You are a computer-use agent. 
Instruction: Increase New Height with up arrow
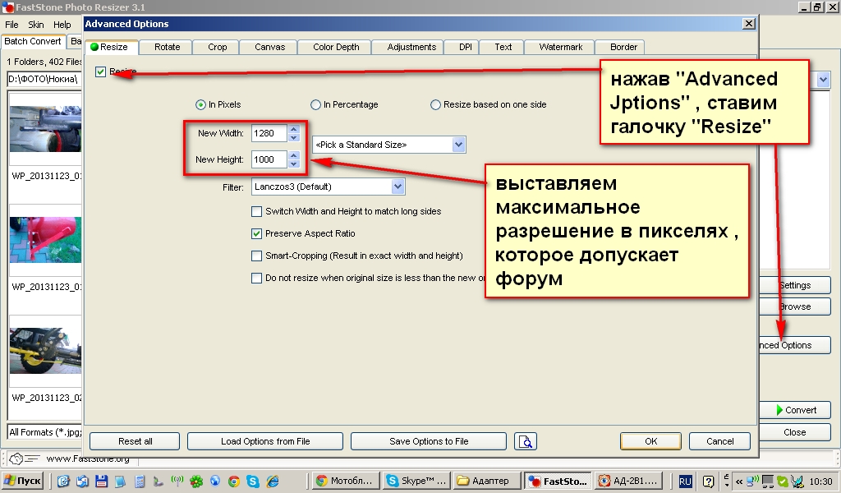coord(294,155)
